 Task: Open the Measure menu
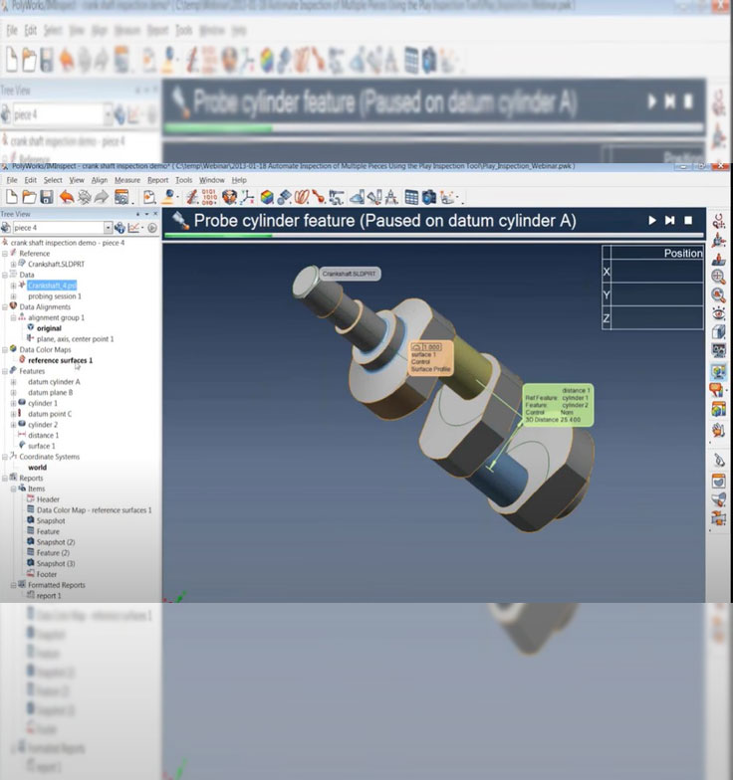[127, 180]
